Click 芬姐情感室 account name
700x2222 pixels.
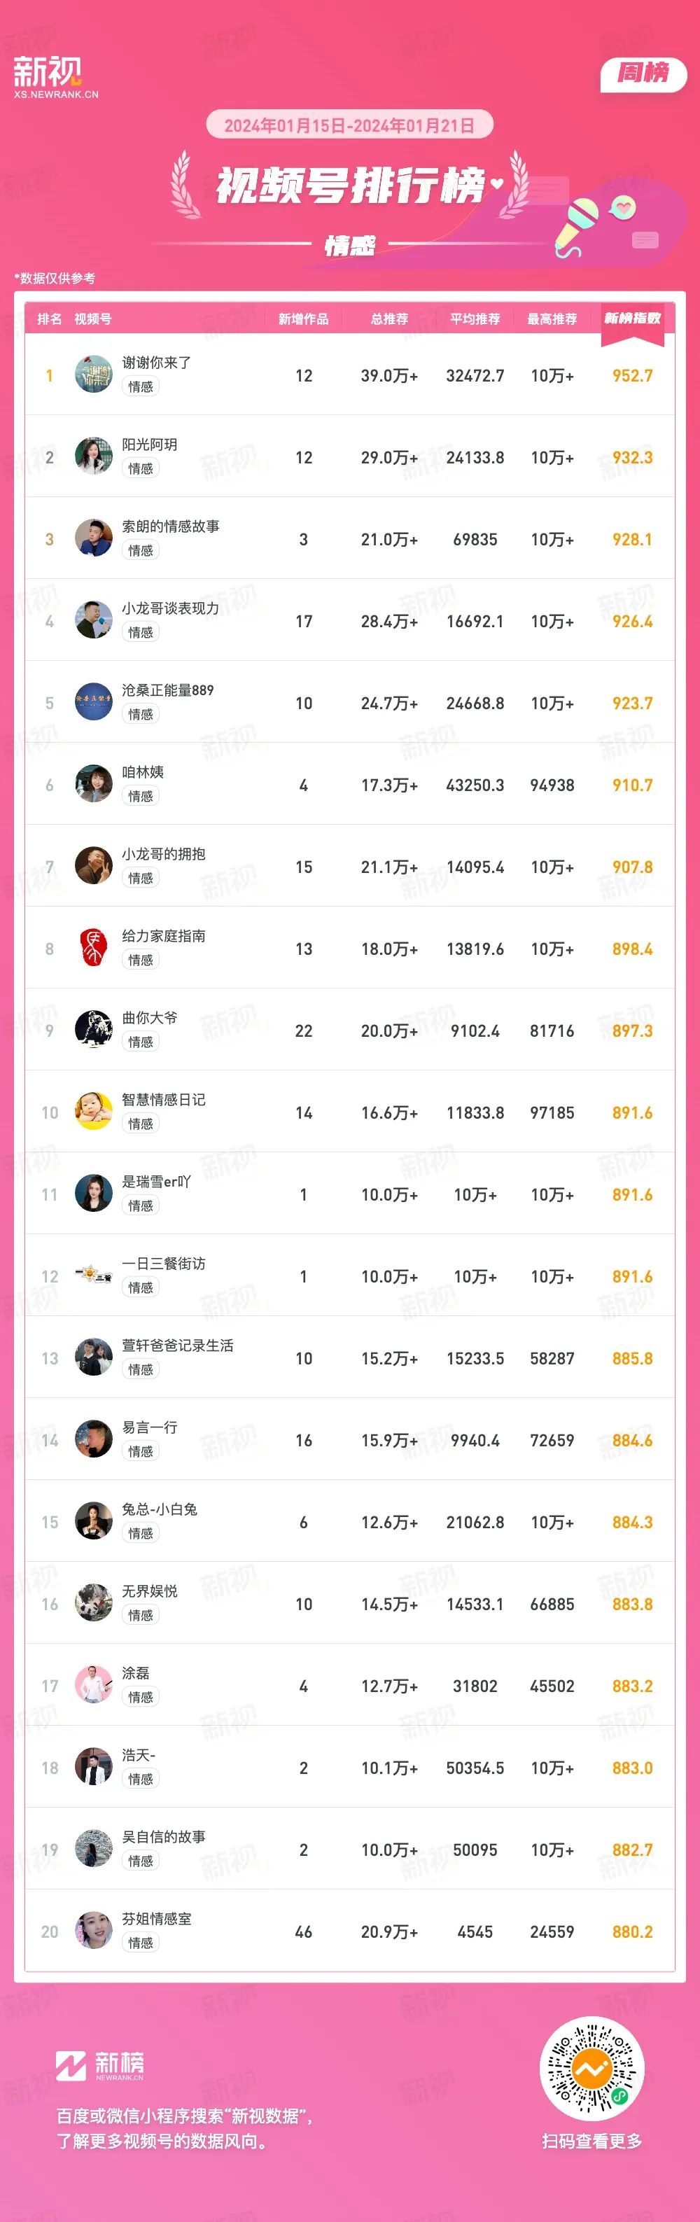(157, 1918)
